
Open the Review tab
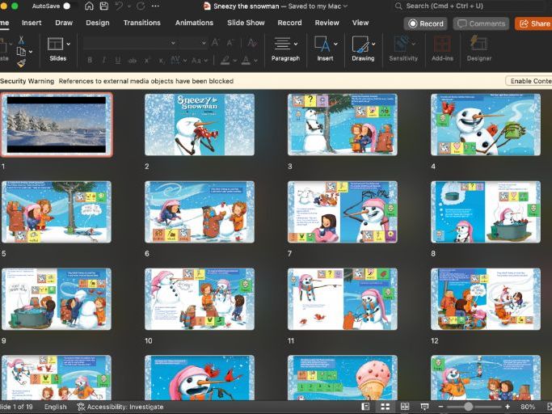coord(327,23)
